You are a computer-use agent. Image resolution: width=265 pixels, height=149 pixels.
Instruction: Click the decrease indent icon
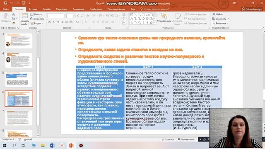pos(108,16)
